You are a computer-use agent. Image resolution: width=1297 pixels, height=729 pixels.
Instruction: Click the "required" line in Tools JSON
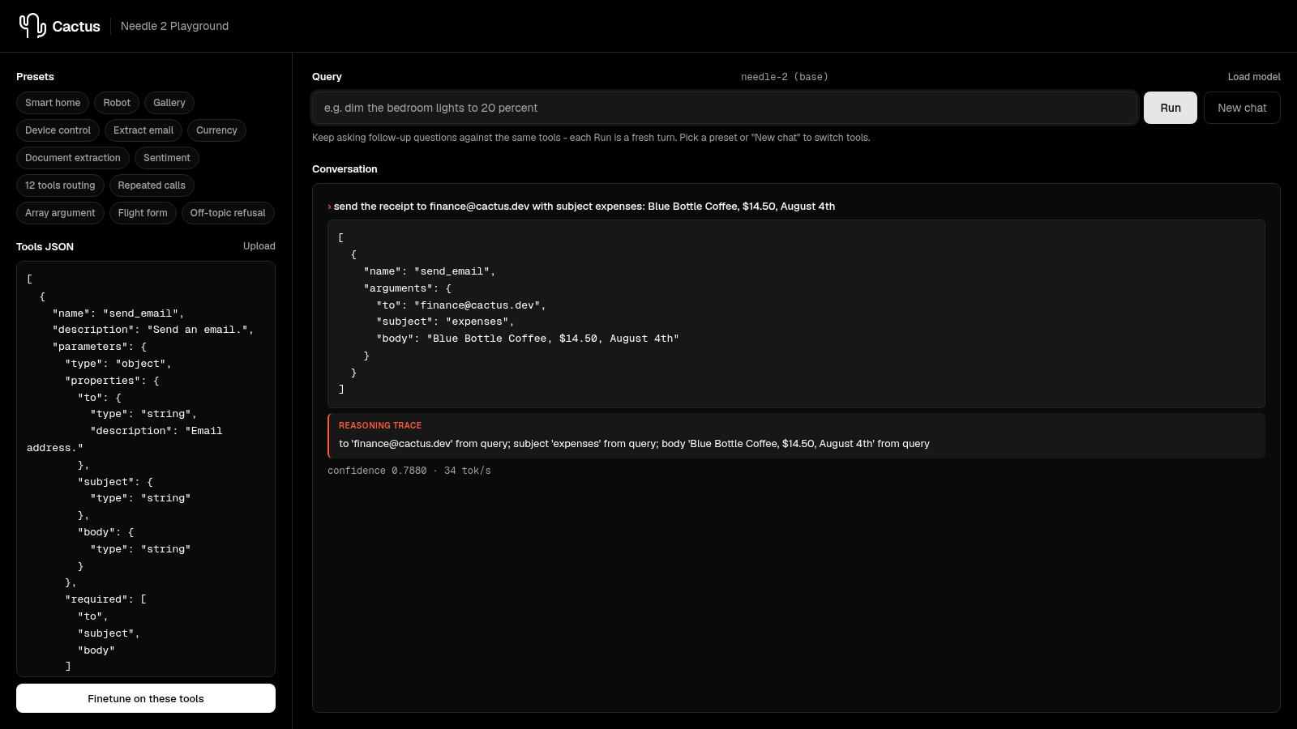click(x=105, y=599)
